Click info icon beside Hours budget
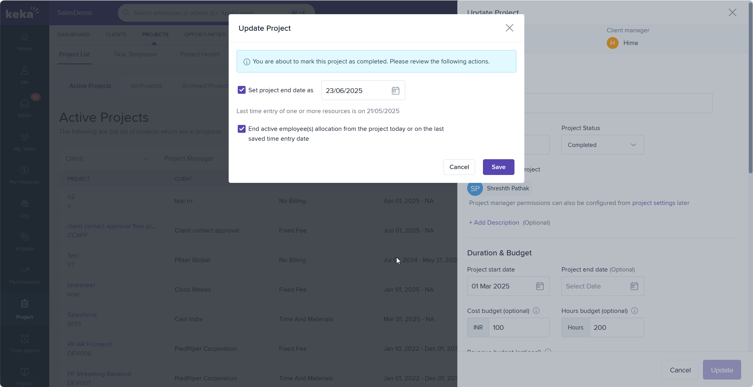Screen dimensions: 753x387 634,311
